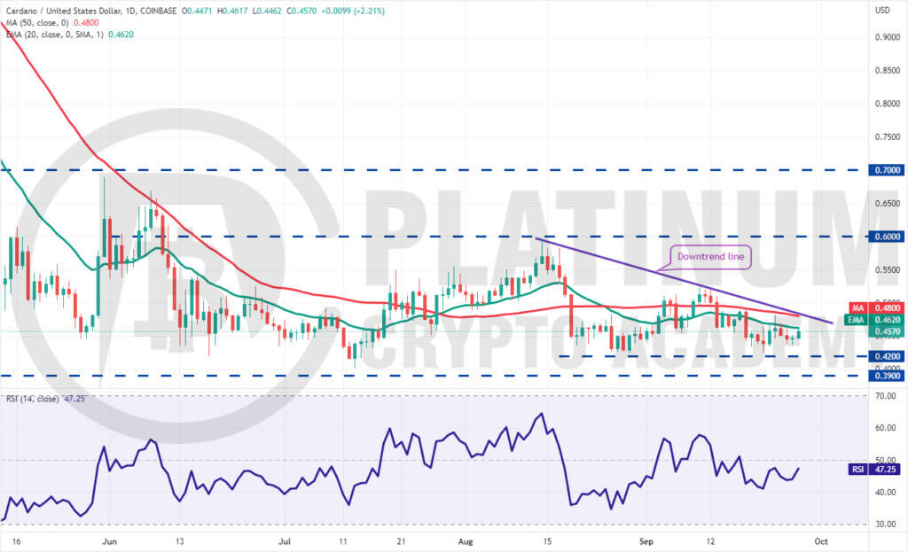Viewport: 908px width, 552px height.
Task: Click the Jul date label on time axis
Action: [285, 541]
